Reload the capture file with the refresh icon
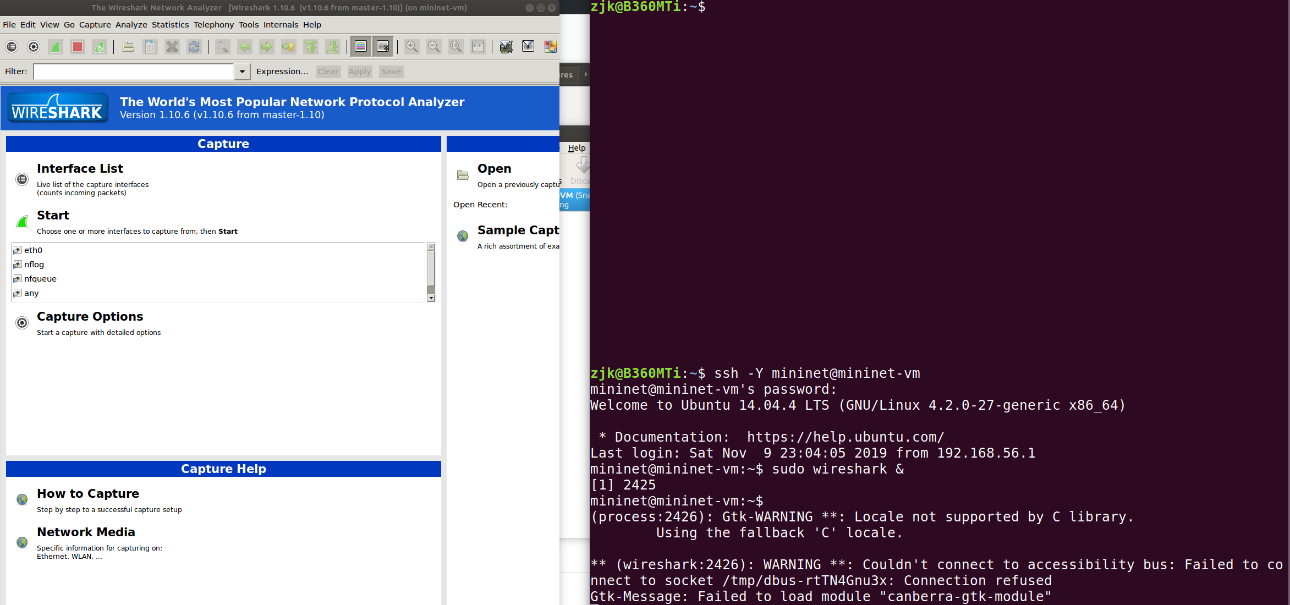This screenshot has height=605, width=1290. [194, 47]
